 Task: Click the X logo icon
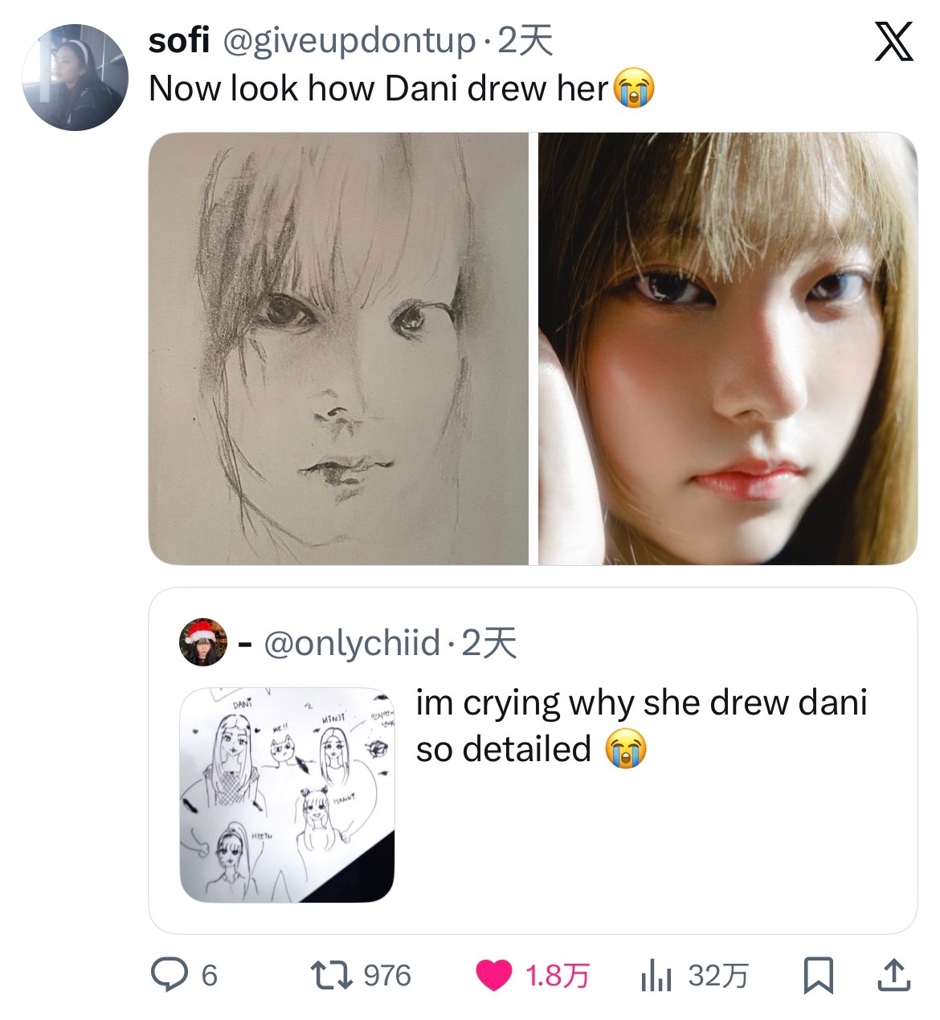point(893,43)
